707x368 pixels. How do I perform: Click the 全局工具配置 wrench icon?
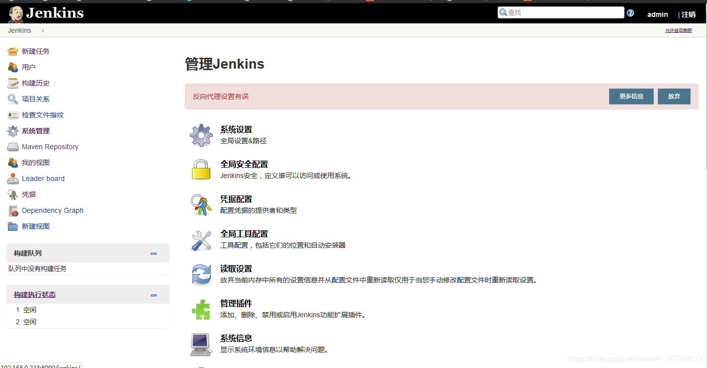(201, 240)
